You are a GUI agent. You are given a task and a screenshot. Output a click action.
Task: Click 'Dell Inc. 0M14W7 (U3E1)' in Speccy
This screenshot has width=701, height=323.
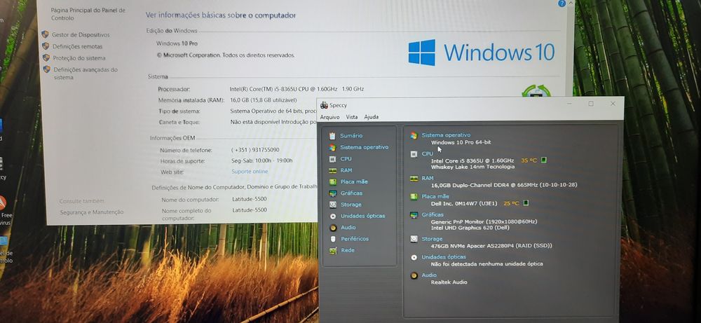[464, 203]
